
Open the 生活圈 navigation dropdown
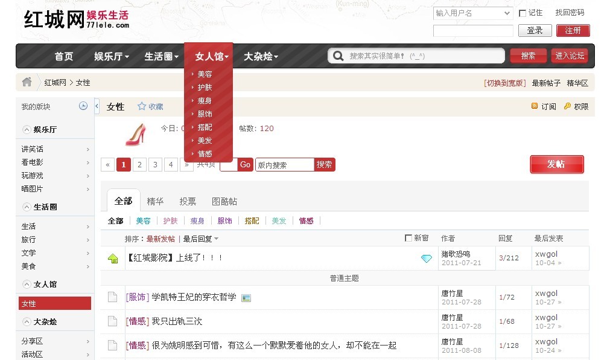coord(162,56)
